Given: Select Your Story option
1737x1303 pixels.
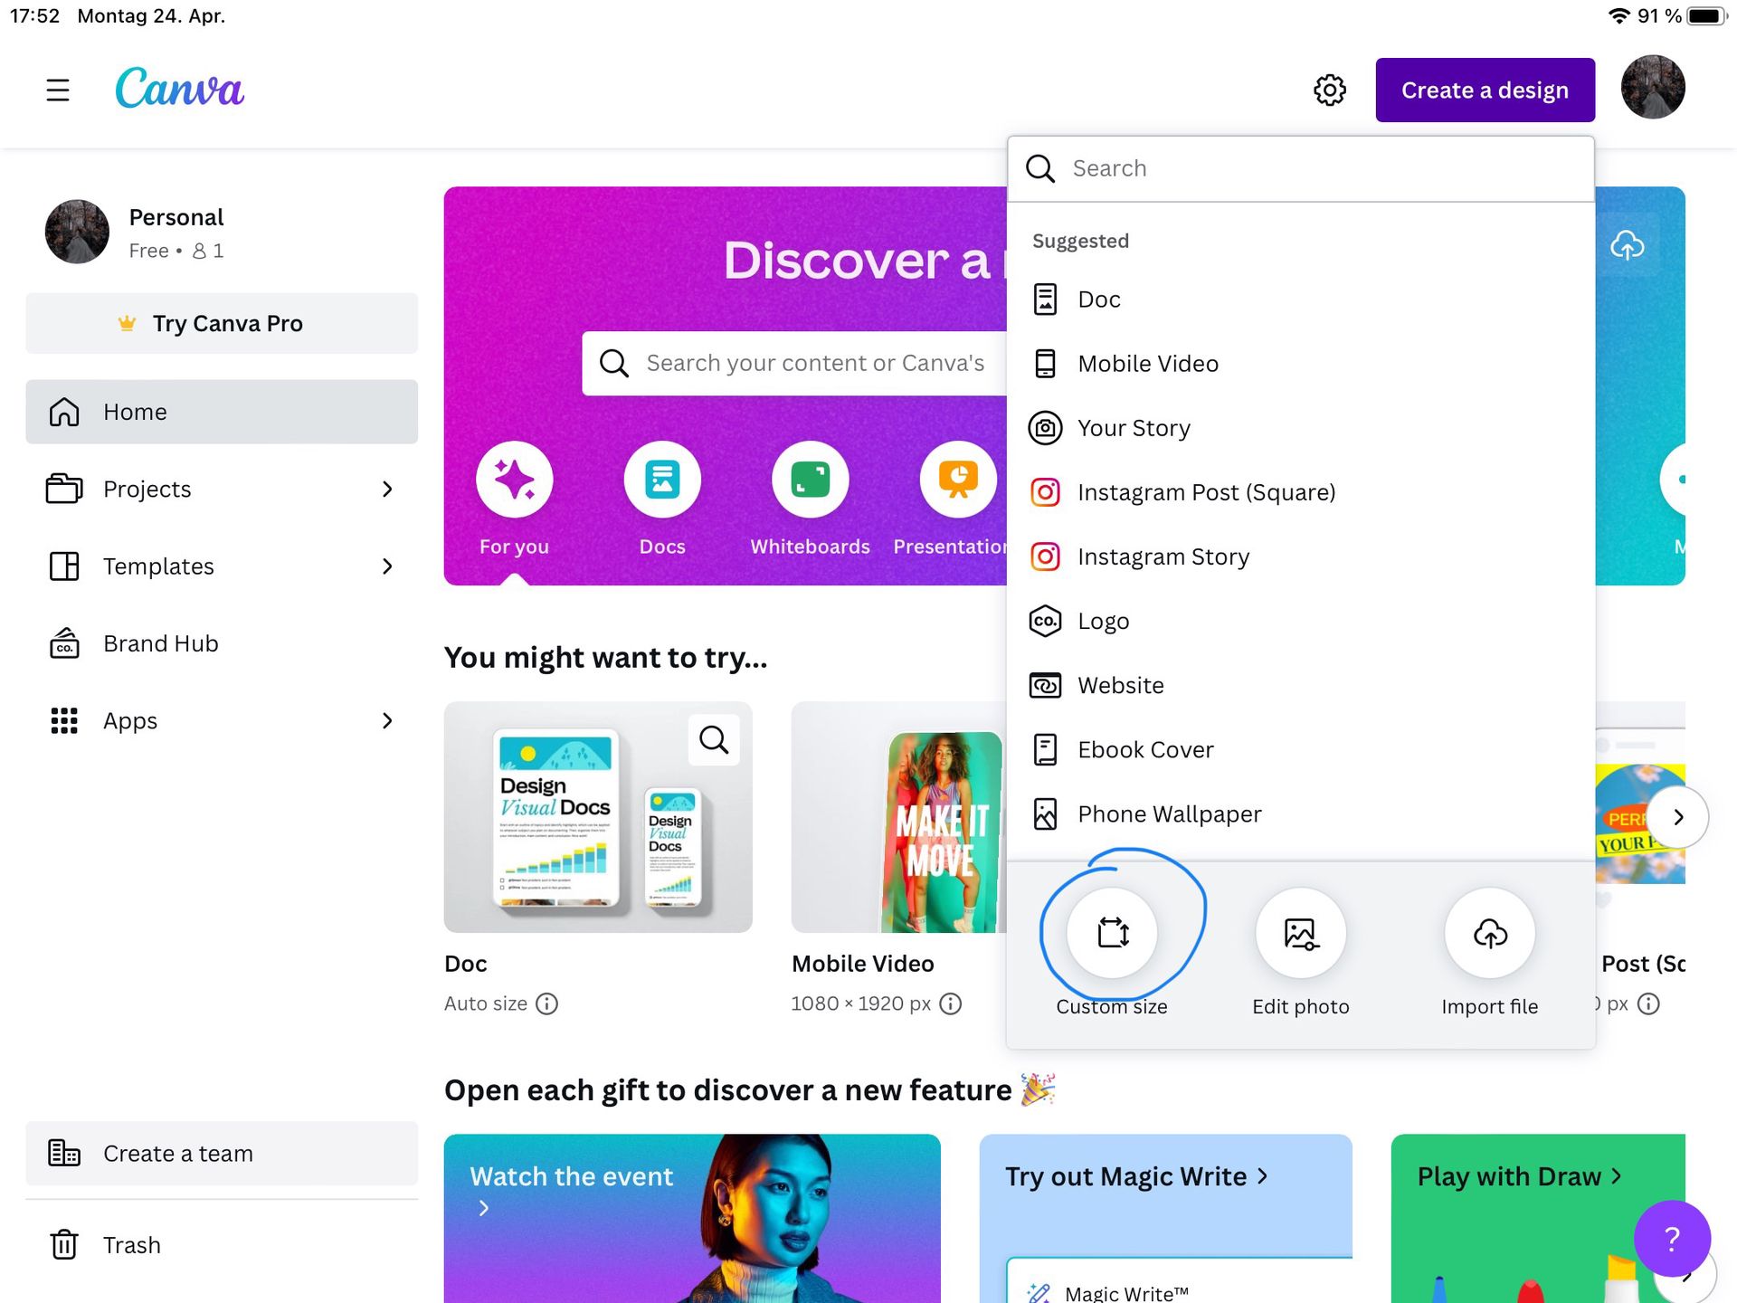Looking at the screenshot, I should click(1300, 428).
